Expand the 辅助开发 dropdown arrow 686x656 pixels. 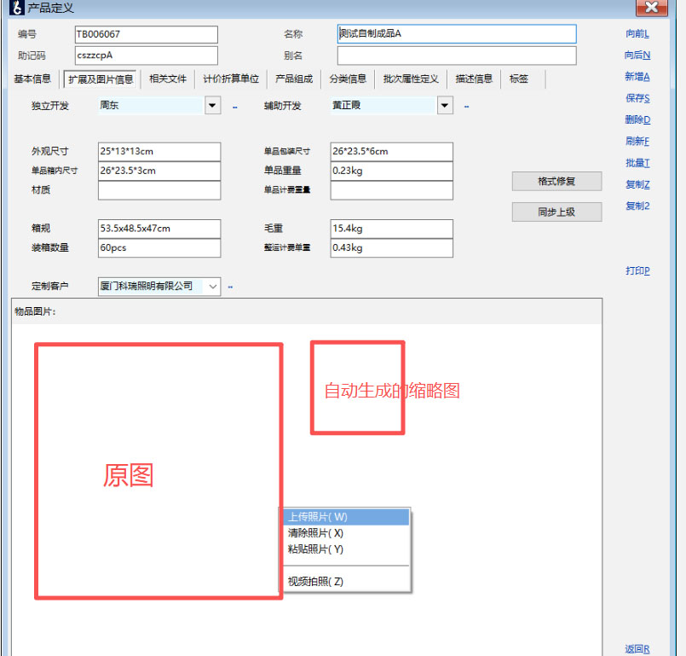tap(445, 106)
